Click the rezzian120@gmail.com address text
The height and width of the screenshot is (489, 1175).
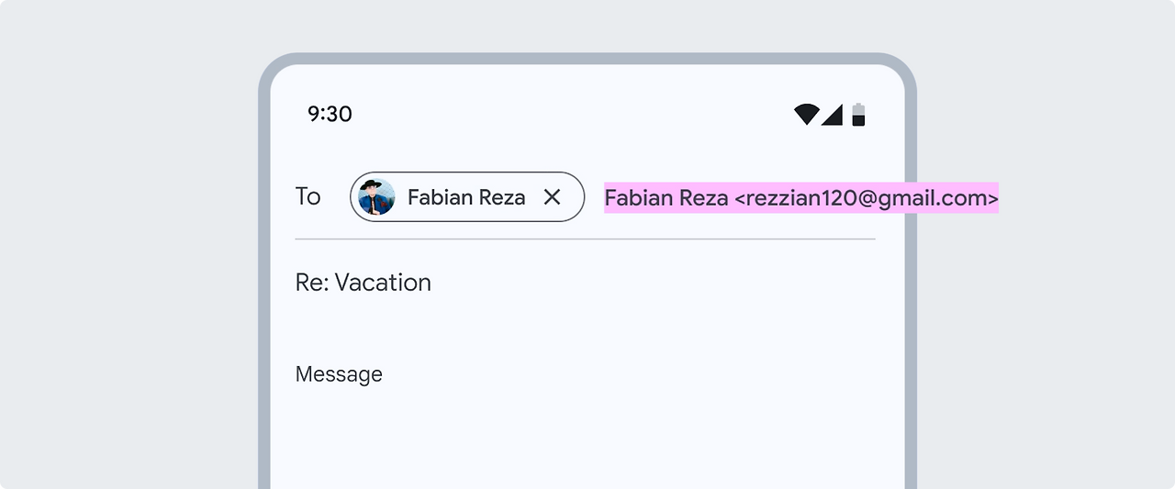867,197
